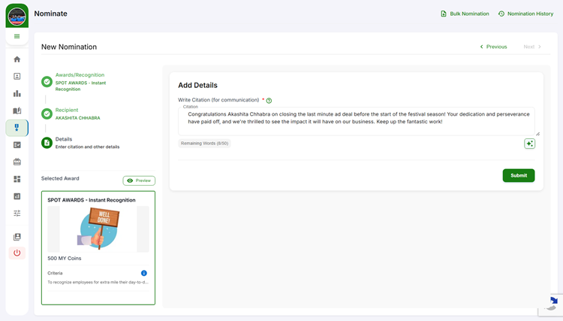Click the truncated criteria description text
563x321 pixels.
pos(98,282)
